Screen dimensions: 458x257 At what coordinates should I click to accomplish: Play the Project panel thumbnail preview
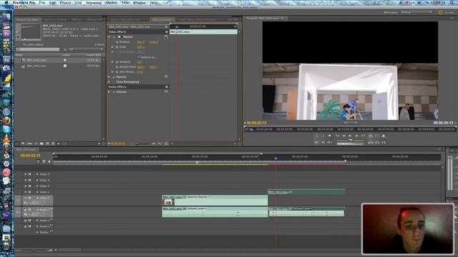coord(19,37)
